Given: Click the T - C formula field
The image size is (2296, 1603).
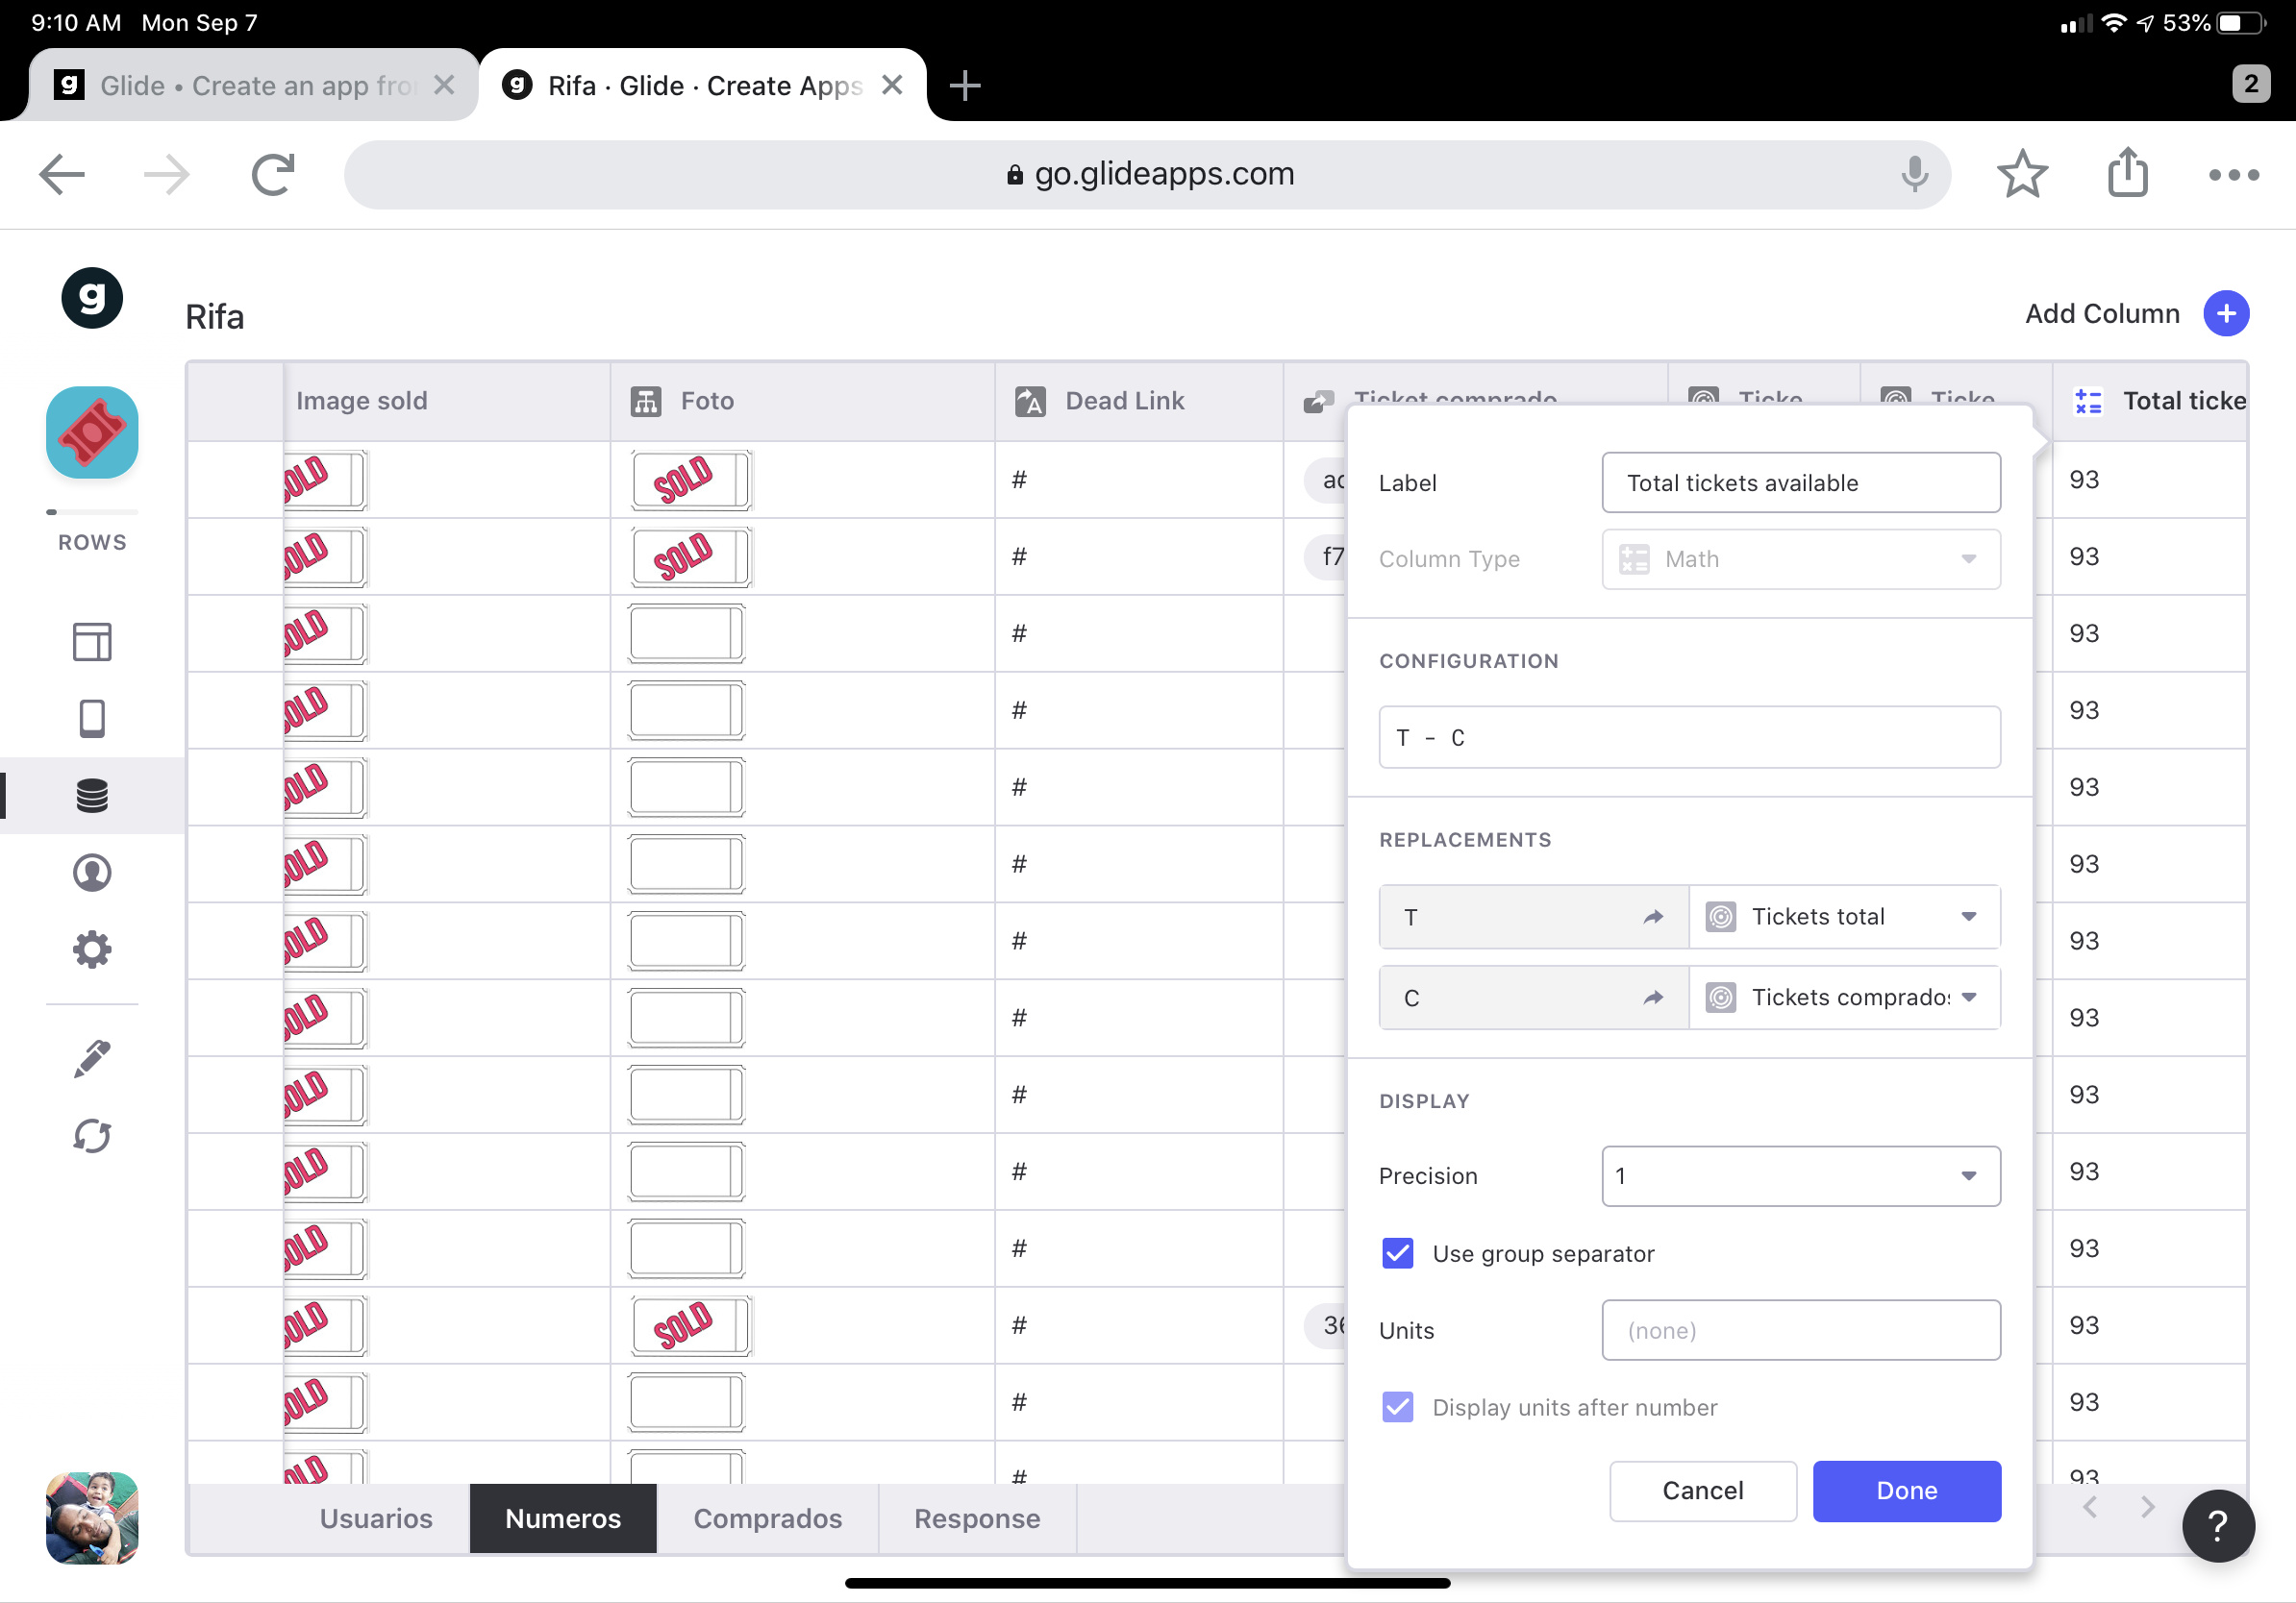Looking at the screenshot, I should point(1689,737).
